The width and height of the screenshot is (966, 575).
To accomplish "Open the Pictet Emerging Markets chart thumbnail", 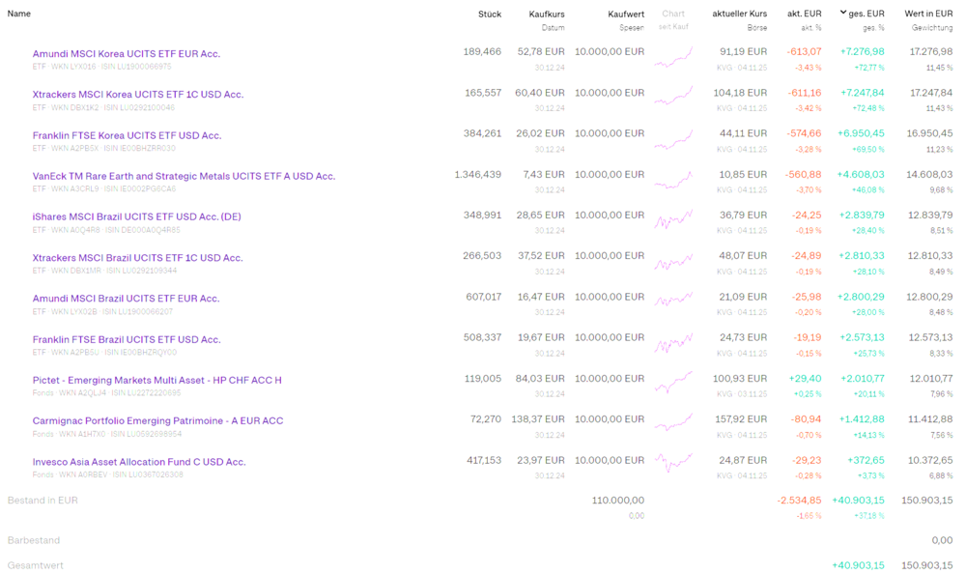I will (x=673, y=383).
